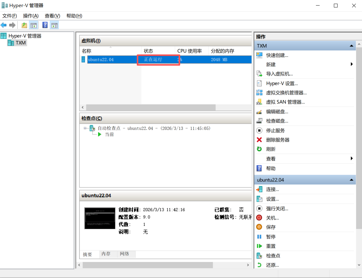Click the details pane scrollbar right arrow
Viewport: 362px width, 278px height.
248,265
